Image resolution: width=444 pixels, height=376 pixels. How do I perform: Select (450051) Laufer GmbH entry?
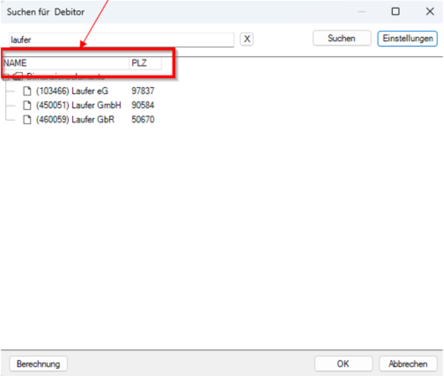pos(79,105)
